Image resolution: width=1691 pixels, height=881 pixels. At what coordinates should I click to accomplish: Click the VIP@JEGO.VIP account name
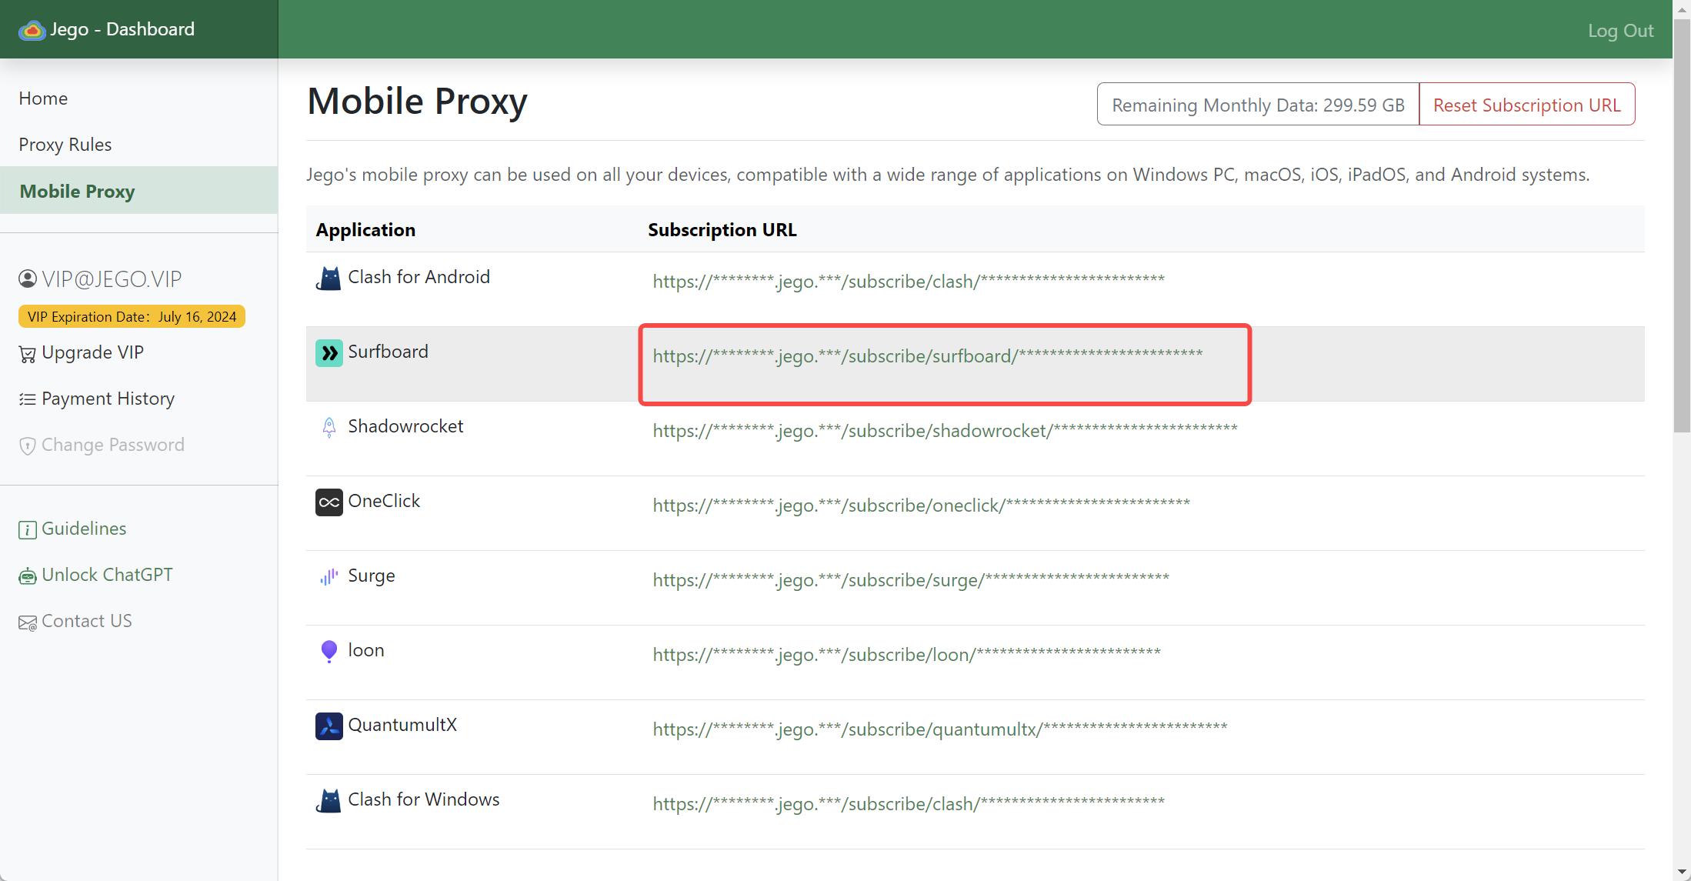click(112, 279)
